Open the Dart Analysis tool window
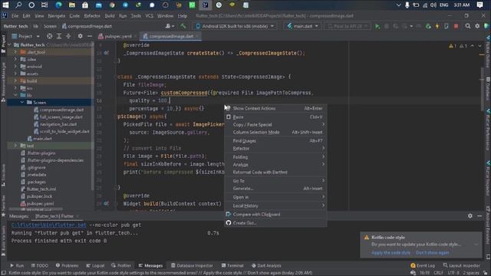 266,265
